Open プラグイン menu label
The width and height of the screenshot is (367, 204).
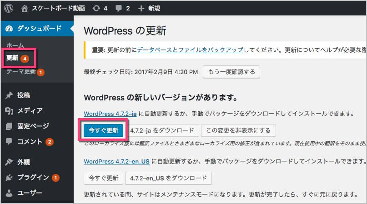pyautogui.click(x=33, y=177)
